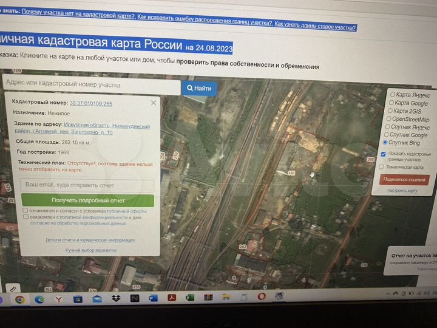Click the Найти search button
The height and width of the screenshot is (328, 437).
pyautogui.click(x=200, y=89)
